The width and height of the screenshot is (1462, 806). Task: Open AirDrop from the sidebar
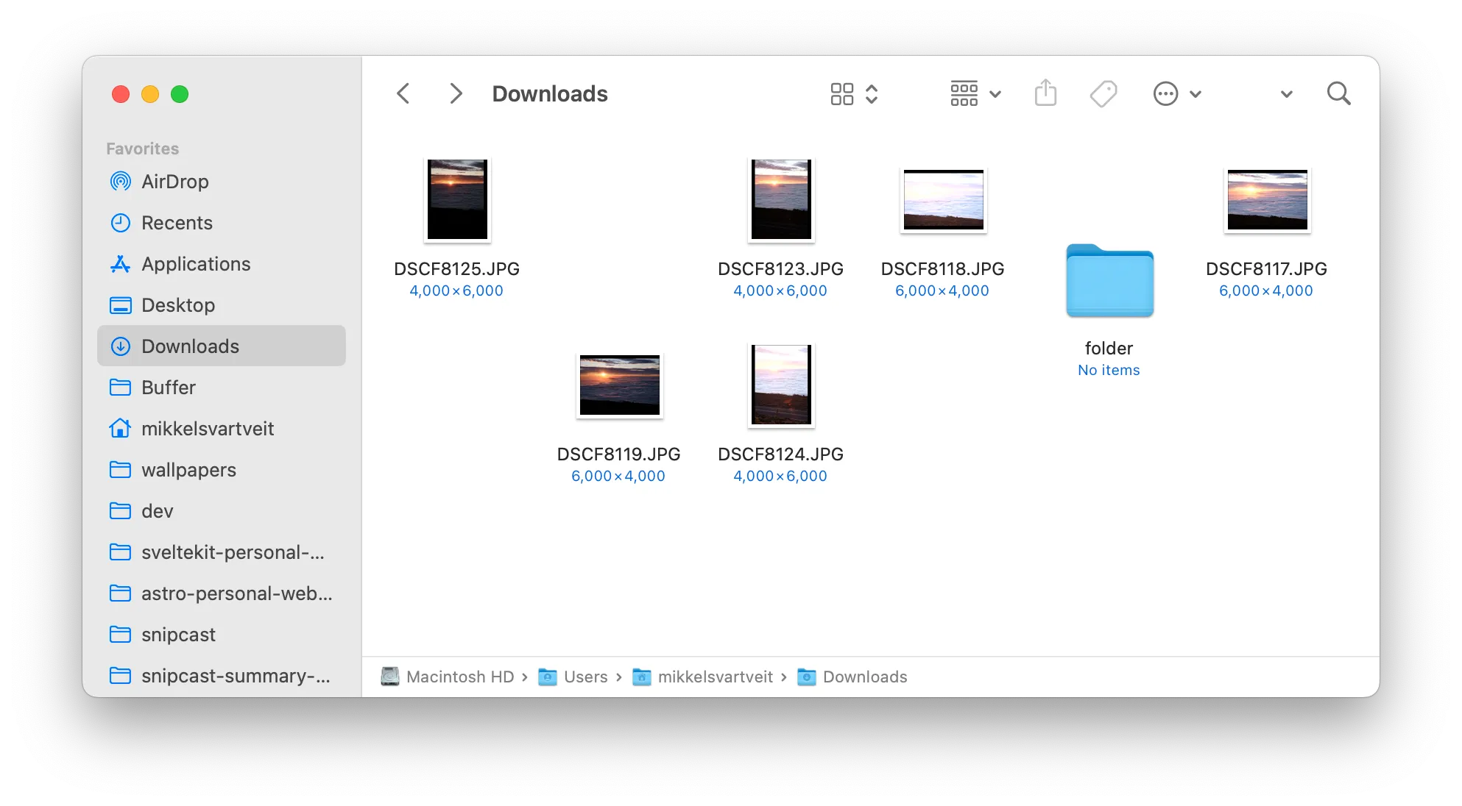(174, 182)
